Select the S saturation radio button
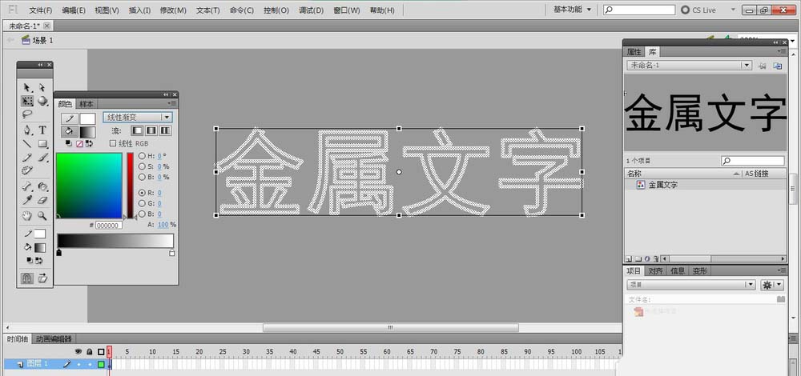This screenshot has width=801, height=376. click(x=142, y=166)
